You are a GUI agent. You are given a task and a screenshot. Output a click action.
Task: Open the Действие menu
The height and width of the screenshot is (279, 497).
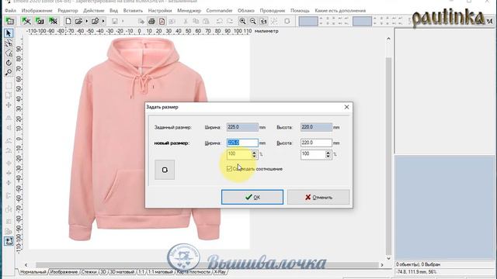point(93,10)
